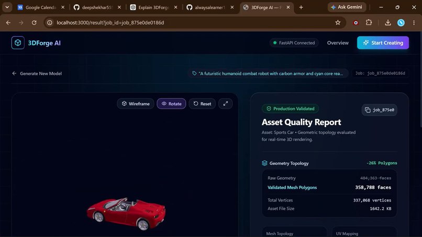Image resolution: width=422 pixels, height=237 pixels.
Task: Click the Ask Gemini button
Action: click(347, 7)
